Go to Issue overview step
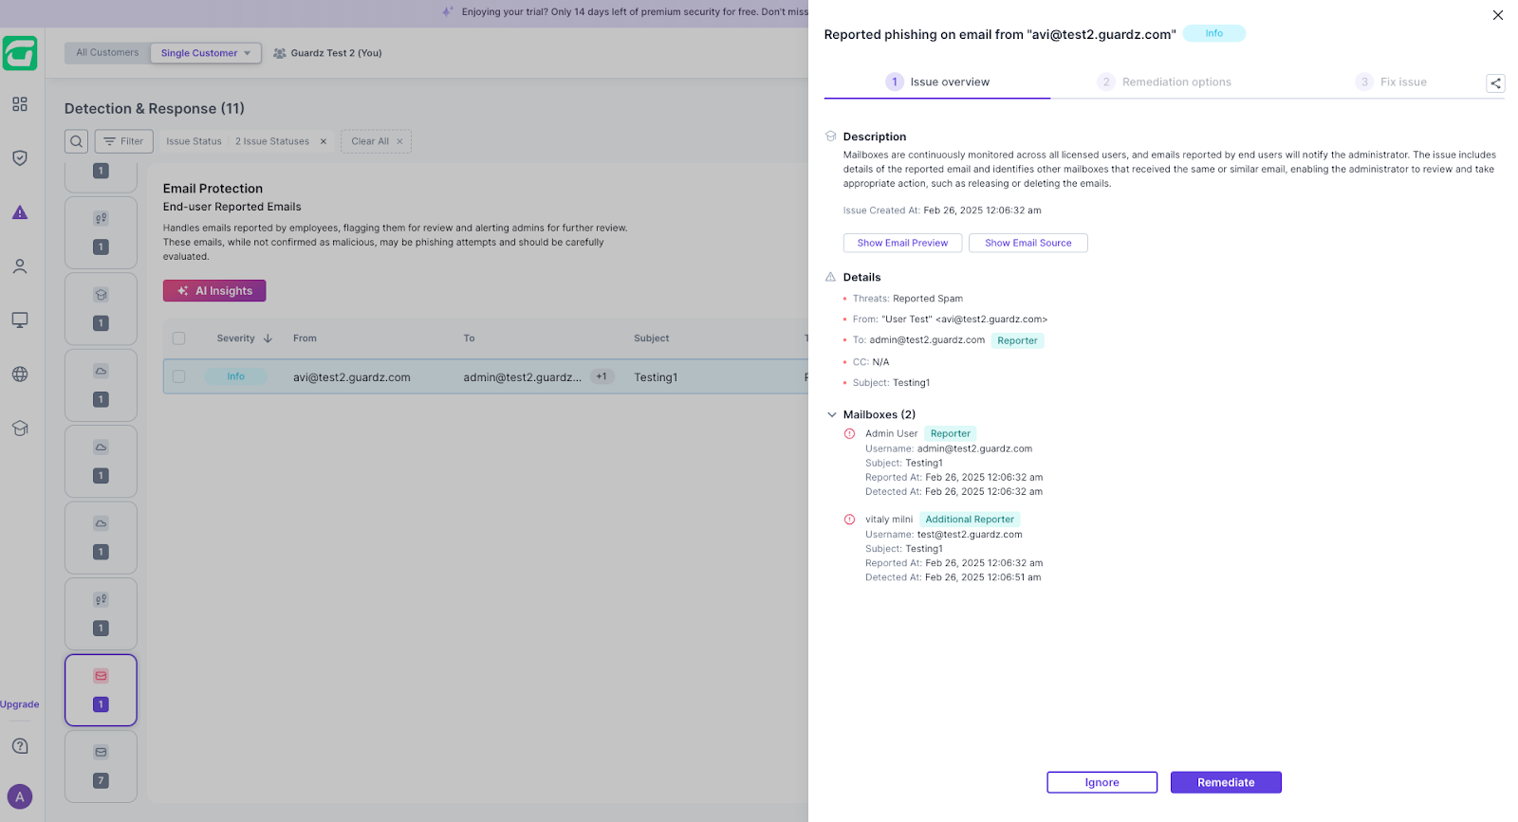Image resolution: width=1518 pixels, height=822 pixels. tap(937, 82)
